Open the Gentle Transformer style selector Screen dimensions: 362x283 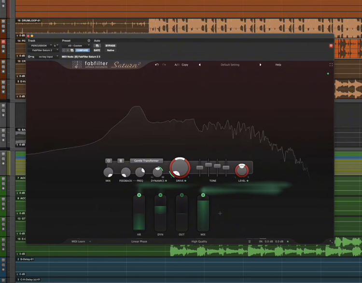tap(146, 161)
